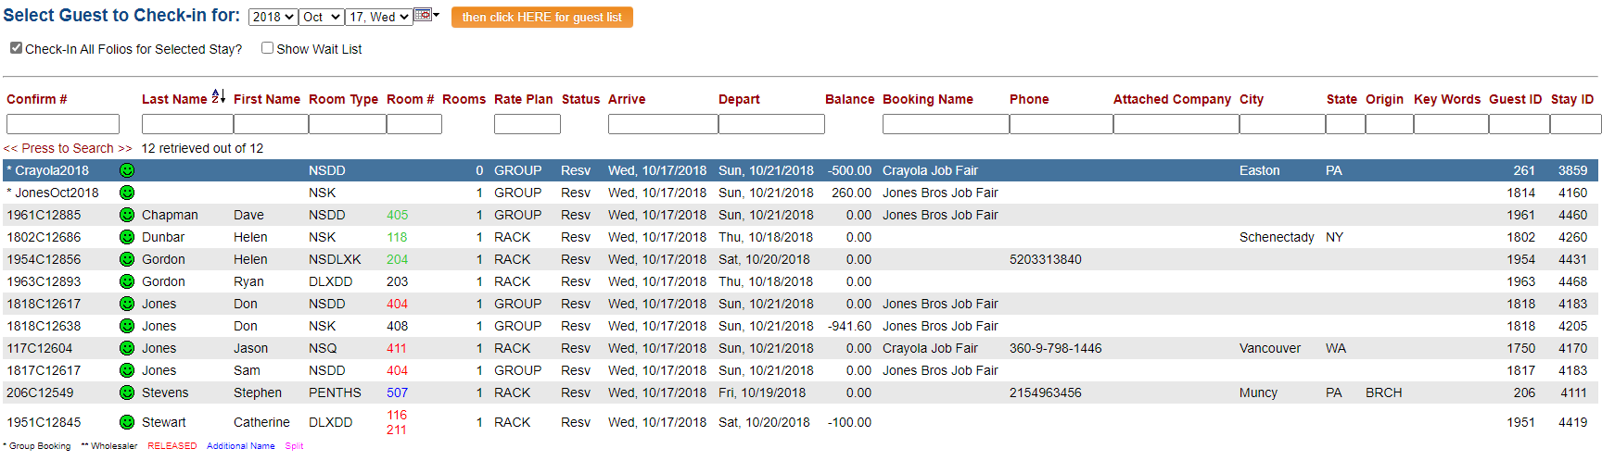Image resolution: width=1602 pixels, height=461 pixels.
Task: Click the smiley icon in Chapman's row
Action: pos(127,215)
